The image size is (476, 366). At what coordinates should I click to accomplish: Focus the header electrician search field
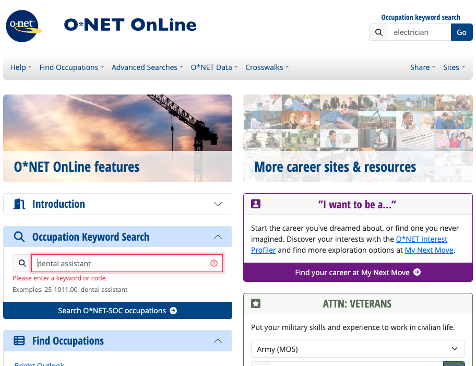tap(419, 32)
